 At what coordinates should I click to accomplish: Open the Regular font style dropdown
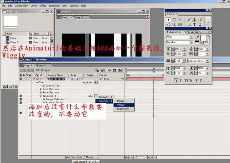191,42
